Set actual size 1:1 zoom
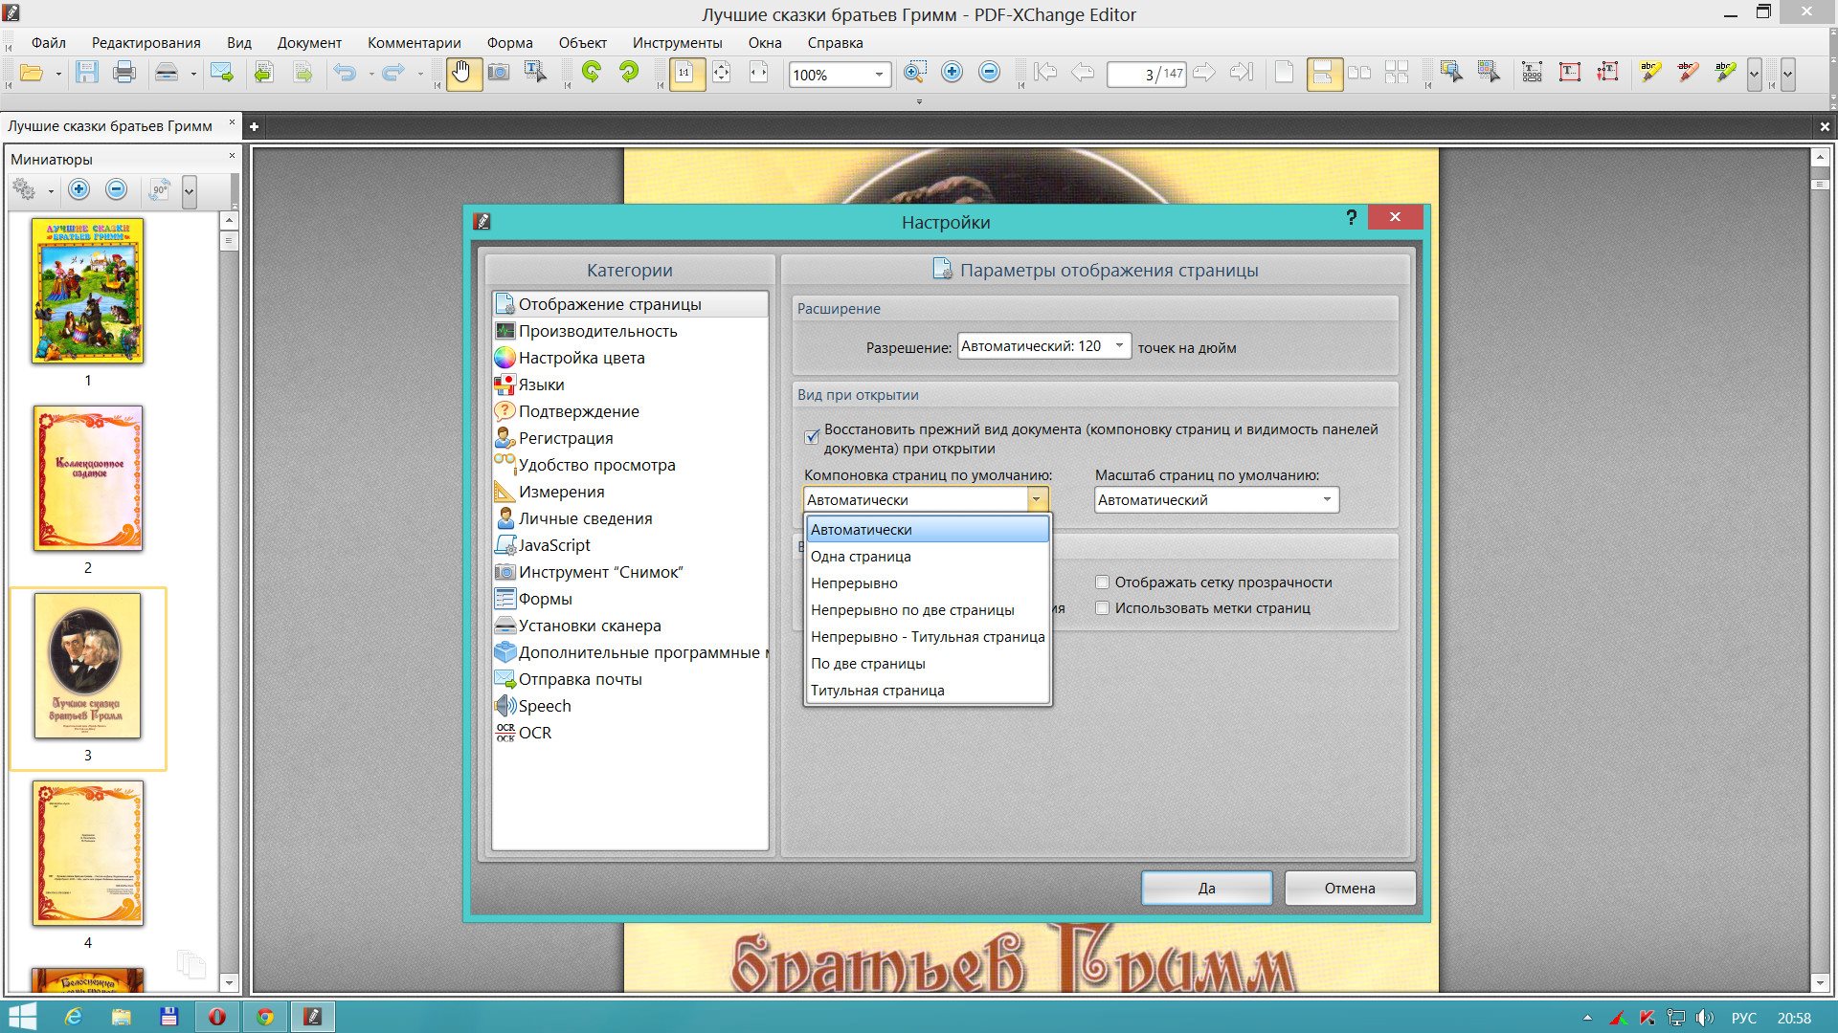 684,74
